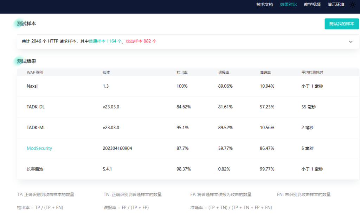Click TADK-ML version v23.03.0 cell
This screenshot has width=360, height=220.
(x=111, y=128)
